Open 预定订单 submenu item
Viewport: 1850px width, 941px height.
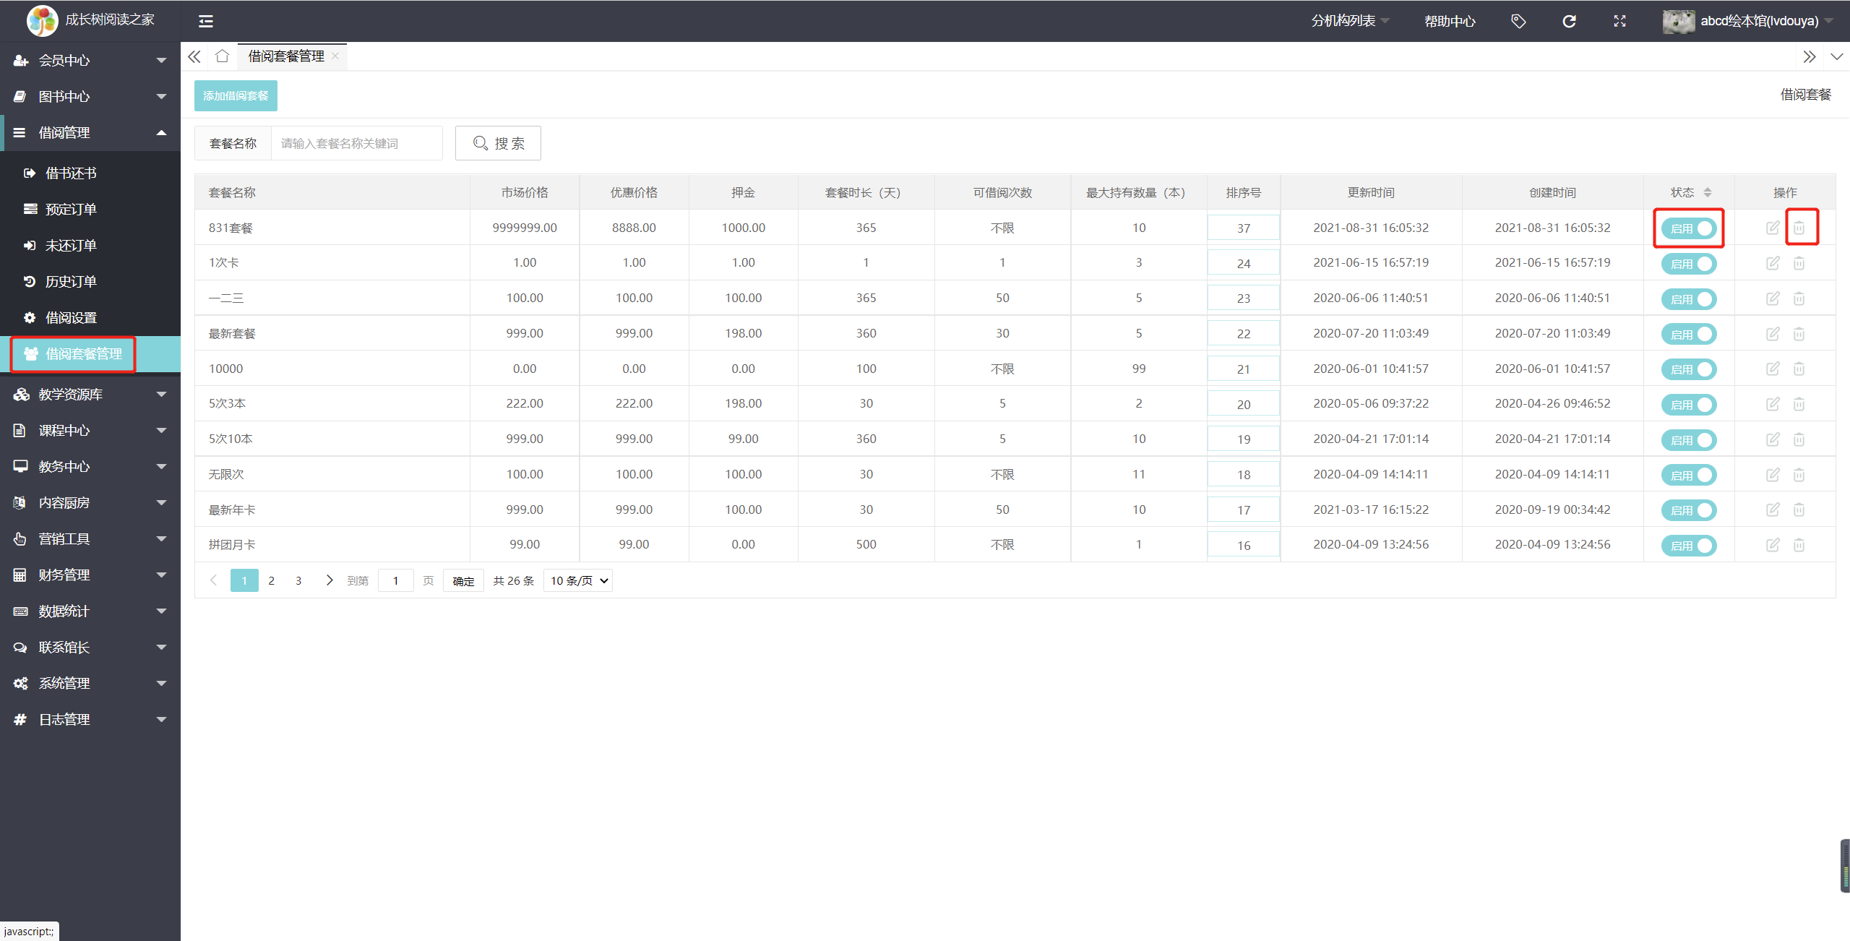tap(90, 210)
